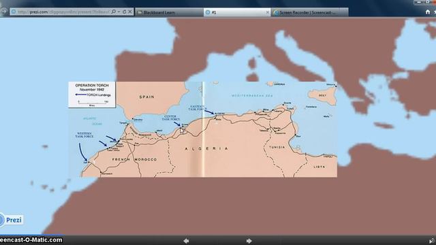Click the SPAIN label on the map
The image size is (436, 245).
(147, 97)
